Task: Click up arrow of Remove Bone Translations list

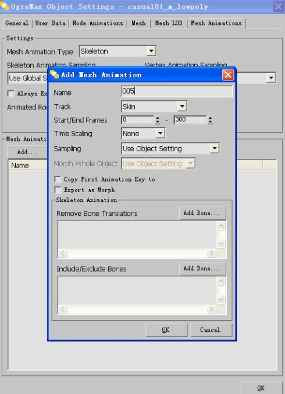Action: pyautogui.click(x=220, y=226)
